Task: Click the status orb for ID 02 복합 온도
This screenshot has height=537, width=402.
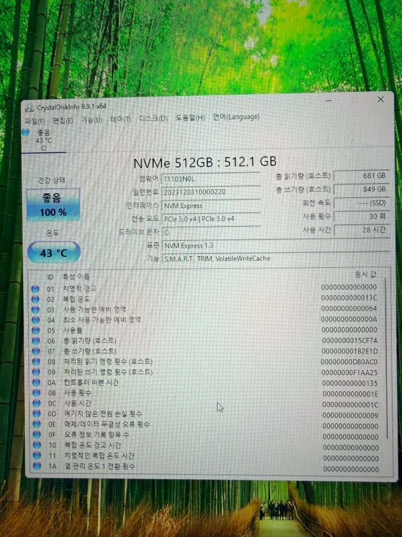Action: (35, 299)
